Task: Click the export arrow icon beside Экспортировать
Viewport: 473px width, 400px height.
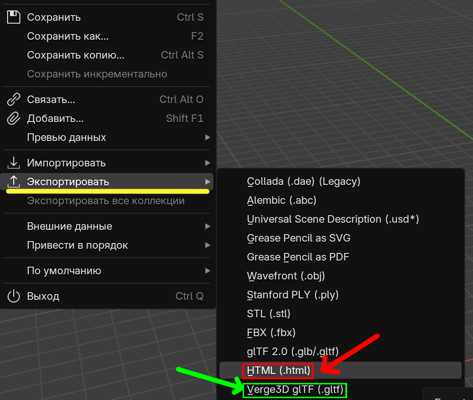Action: [14, 182]
